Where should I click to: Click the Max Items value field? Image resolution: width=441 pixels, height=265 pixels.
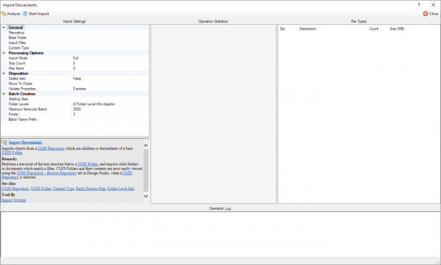tap(110, 68)
